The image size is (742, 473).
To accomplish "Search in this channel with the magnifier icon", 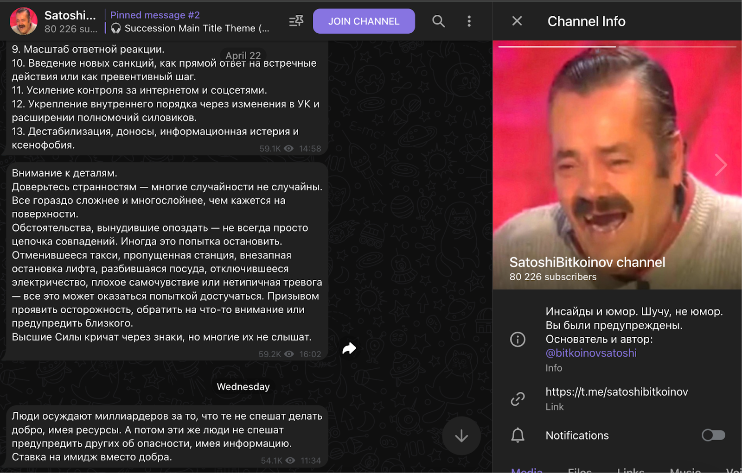I will (x=438, y=21).
